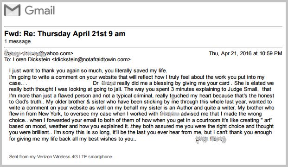Click recipient ldickstein@notafraidtowin.com address

click(x=91, y=59)
